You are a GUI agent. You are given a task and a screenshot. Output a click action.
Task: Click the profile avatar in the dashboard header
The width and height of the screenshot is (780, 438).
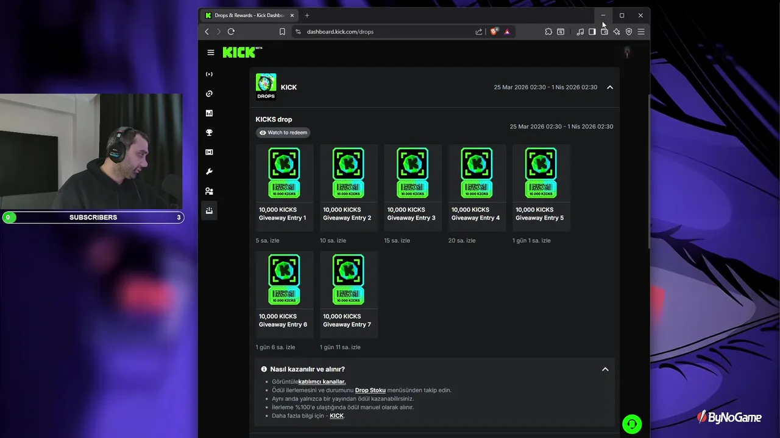pyautogui.click(x=627, y=52)
